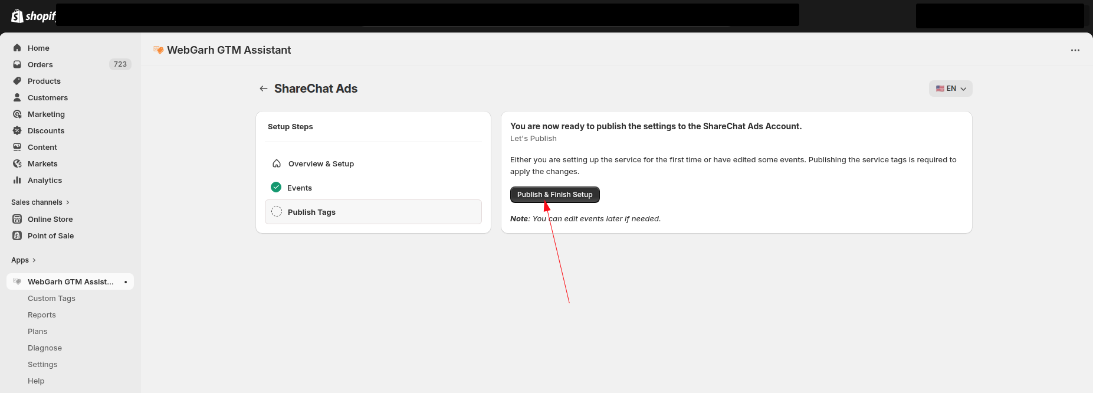Click the pin dot next to WebGarh app
This screenshot has width=1093, height=393.
point(126,282)
